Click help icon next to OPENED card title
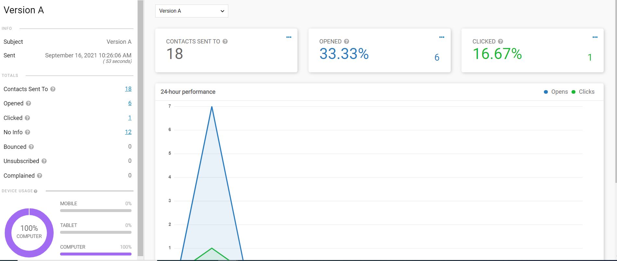 click(x=346, y=42)
